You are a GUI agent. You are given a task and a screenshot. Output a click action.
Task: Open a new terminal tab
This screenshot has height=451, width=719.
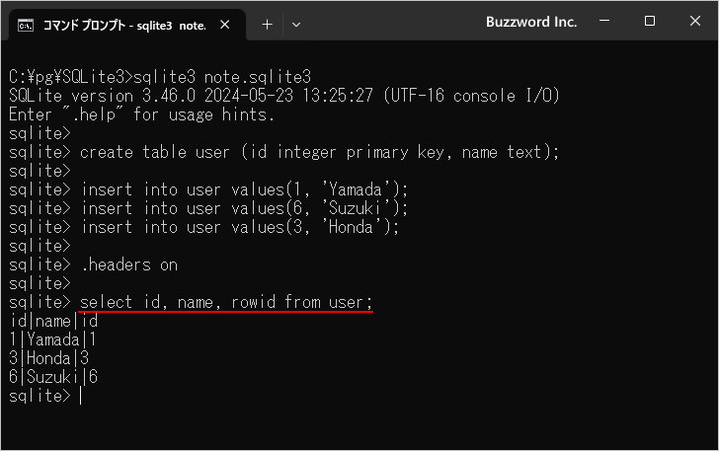click(x=267, y=24)
